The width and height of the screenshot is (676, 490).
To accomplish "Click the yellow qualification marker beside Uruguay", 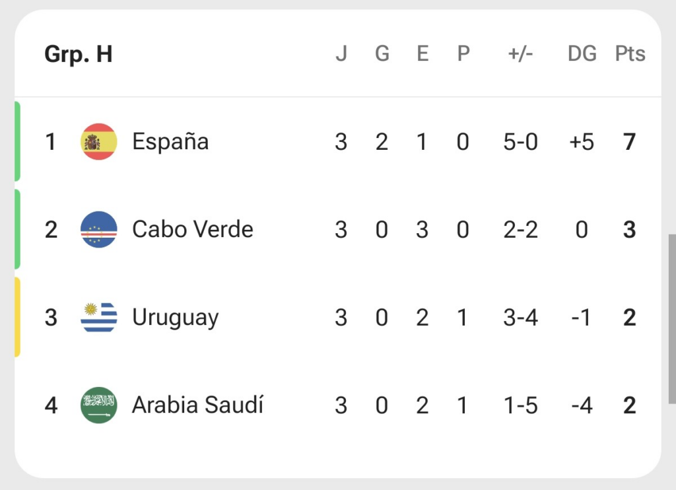I will (x=17, y=318).
